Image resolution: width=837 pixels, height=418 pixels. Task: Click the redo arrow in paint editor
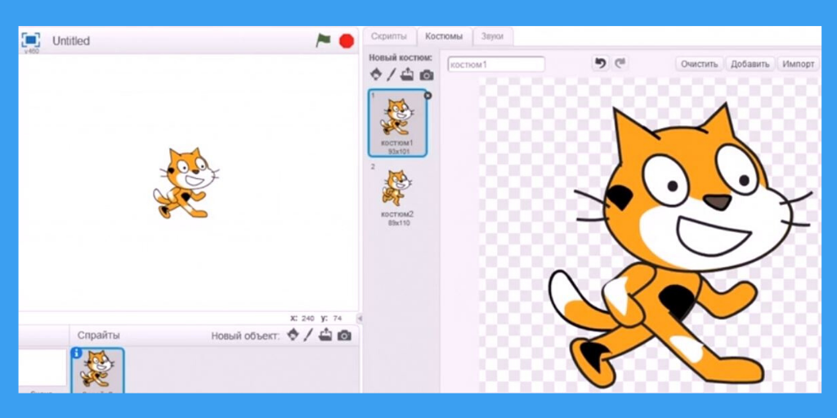pyautogui.click(x=620, y=64)
